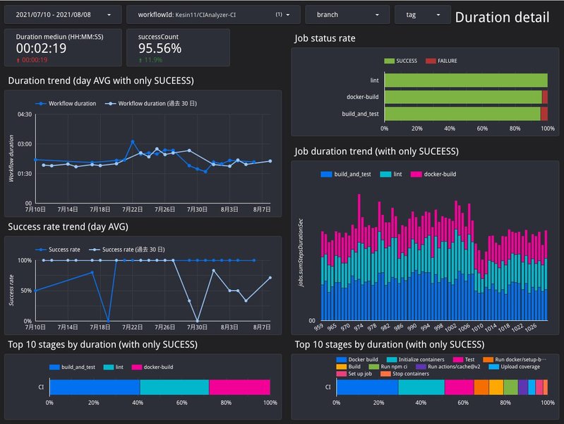
Task: Open the branch filter dropdown
Action: pyautogui.click(x=347, y=14)
